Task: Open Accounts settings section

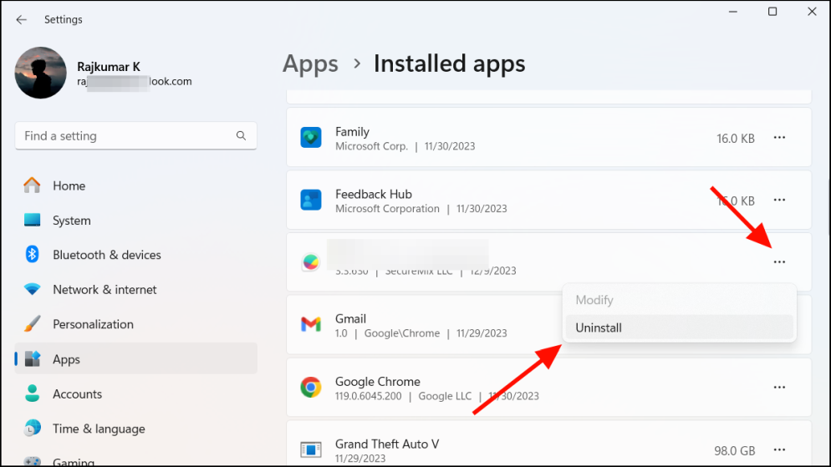Action: pyautogui.click(x=77, y=393)
